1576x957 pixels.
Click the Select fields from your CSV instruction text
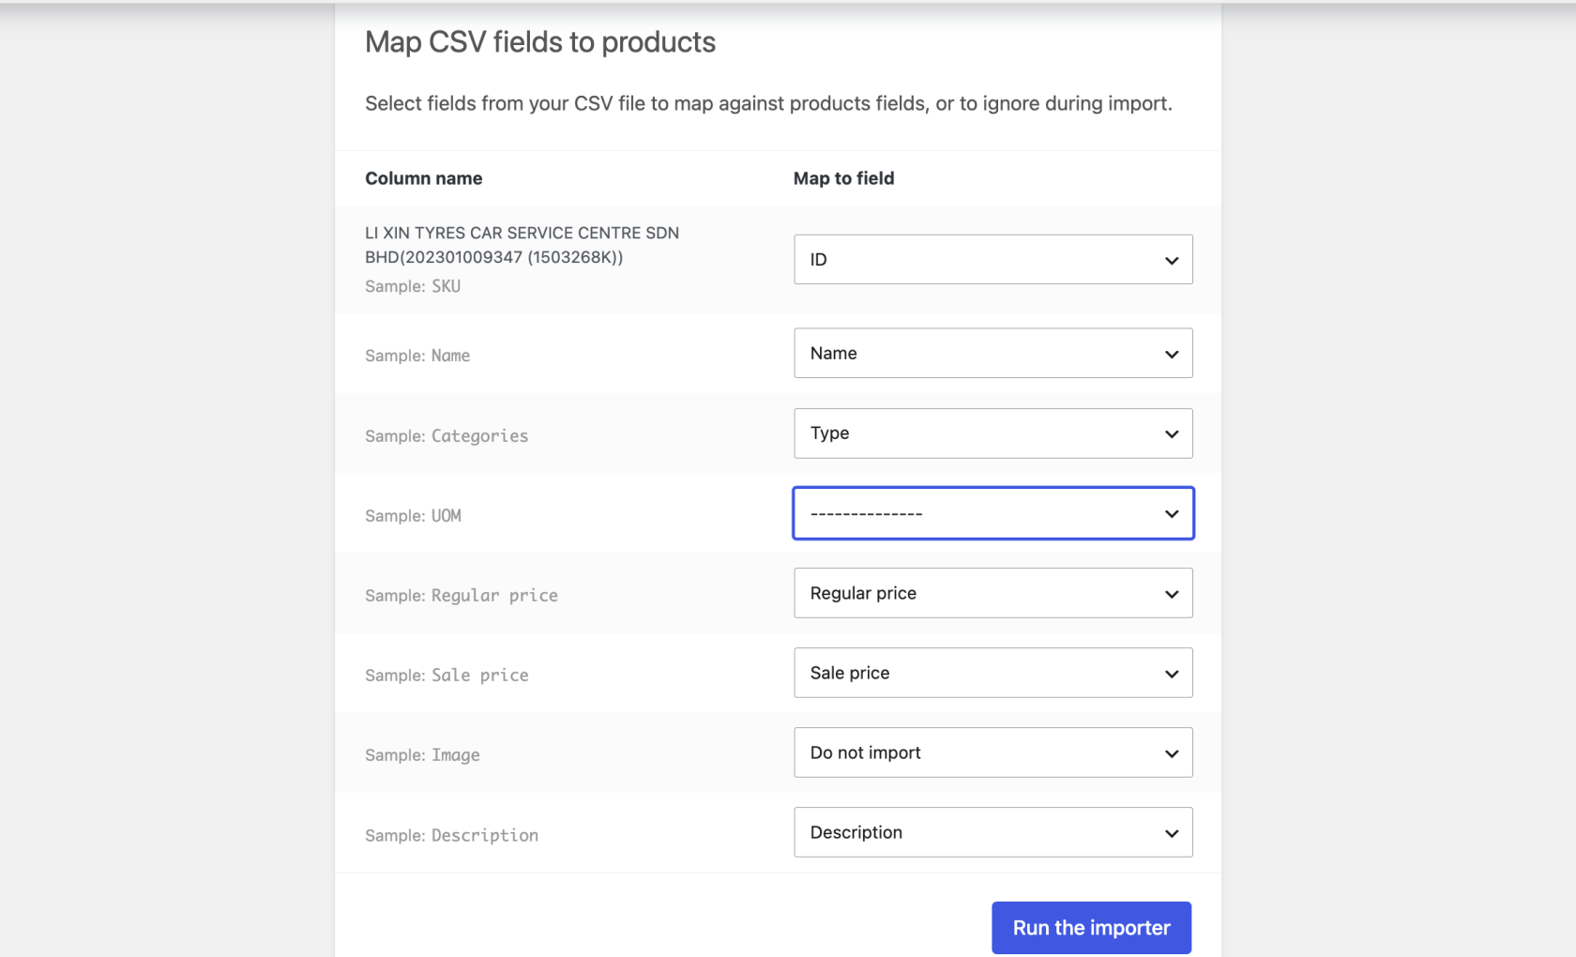tap(768, 103)
